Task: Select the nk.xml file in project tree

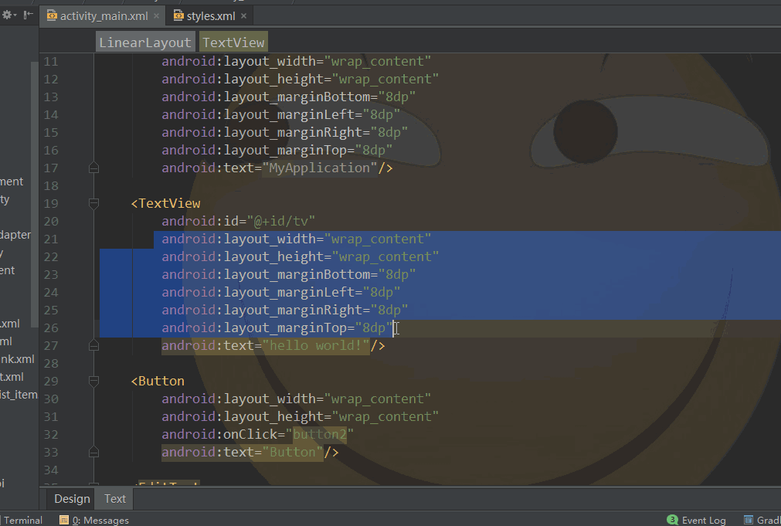Action: pyautogui.click(x=17, y=359)
